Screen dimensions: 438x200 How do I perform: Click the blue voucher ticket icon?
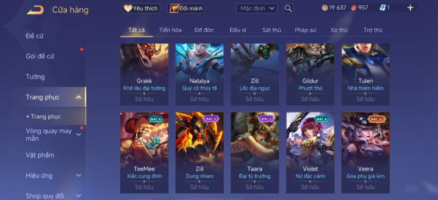pos(383,8)
